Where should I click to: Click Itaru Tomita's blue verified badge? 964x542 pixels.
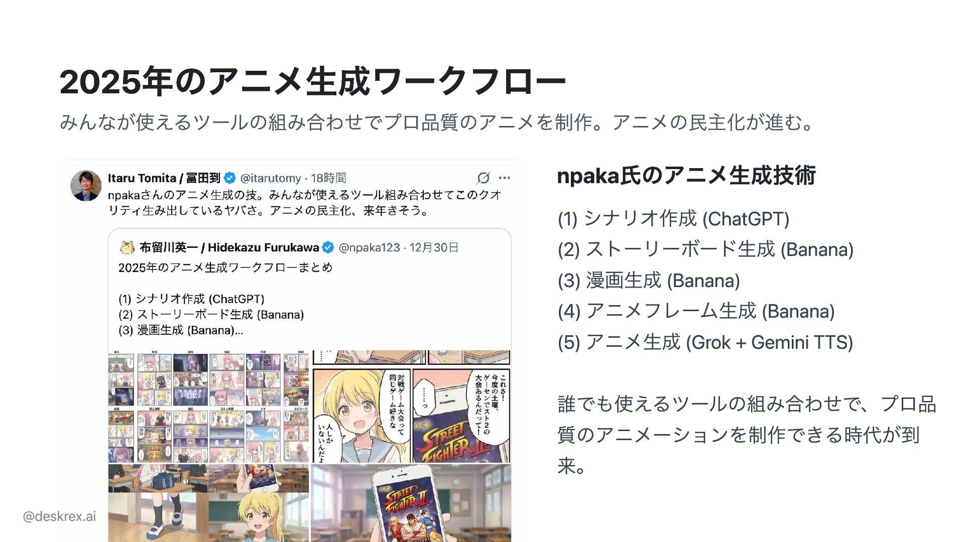point(229,178)
